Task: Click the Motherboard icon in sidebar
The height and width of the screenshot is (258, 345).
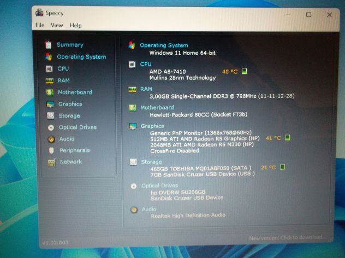Action: point(50,93)
